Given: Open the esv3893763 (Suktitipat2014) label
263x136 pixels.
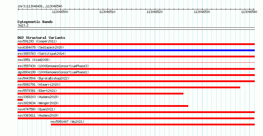Looking at the screenshot, I should coord(42,54).
